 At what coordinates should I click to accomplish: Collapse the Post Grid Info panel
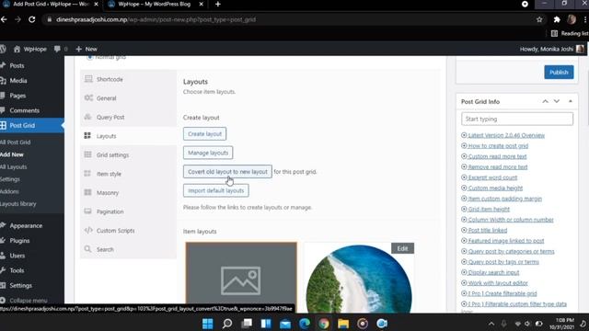(571, 101)
